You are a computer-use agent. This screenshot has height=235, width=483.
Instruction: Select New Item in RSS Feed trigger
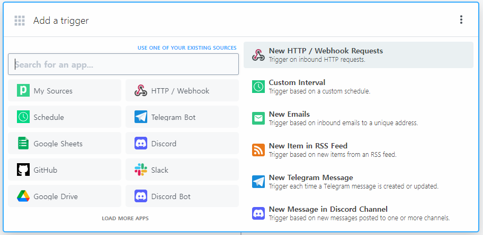click(x=359, y=150)
